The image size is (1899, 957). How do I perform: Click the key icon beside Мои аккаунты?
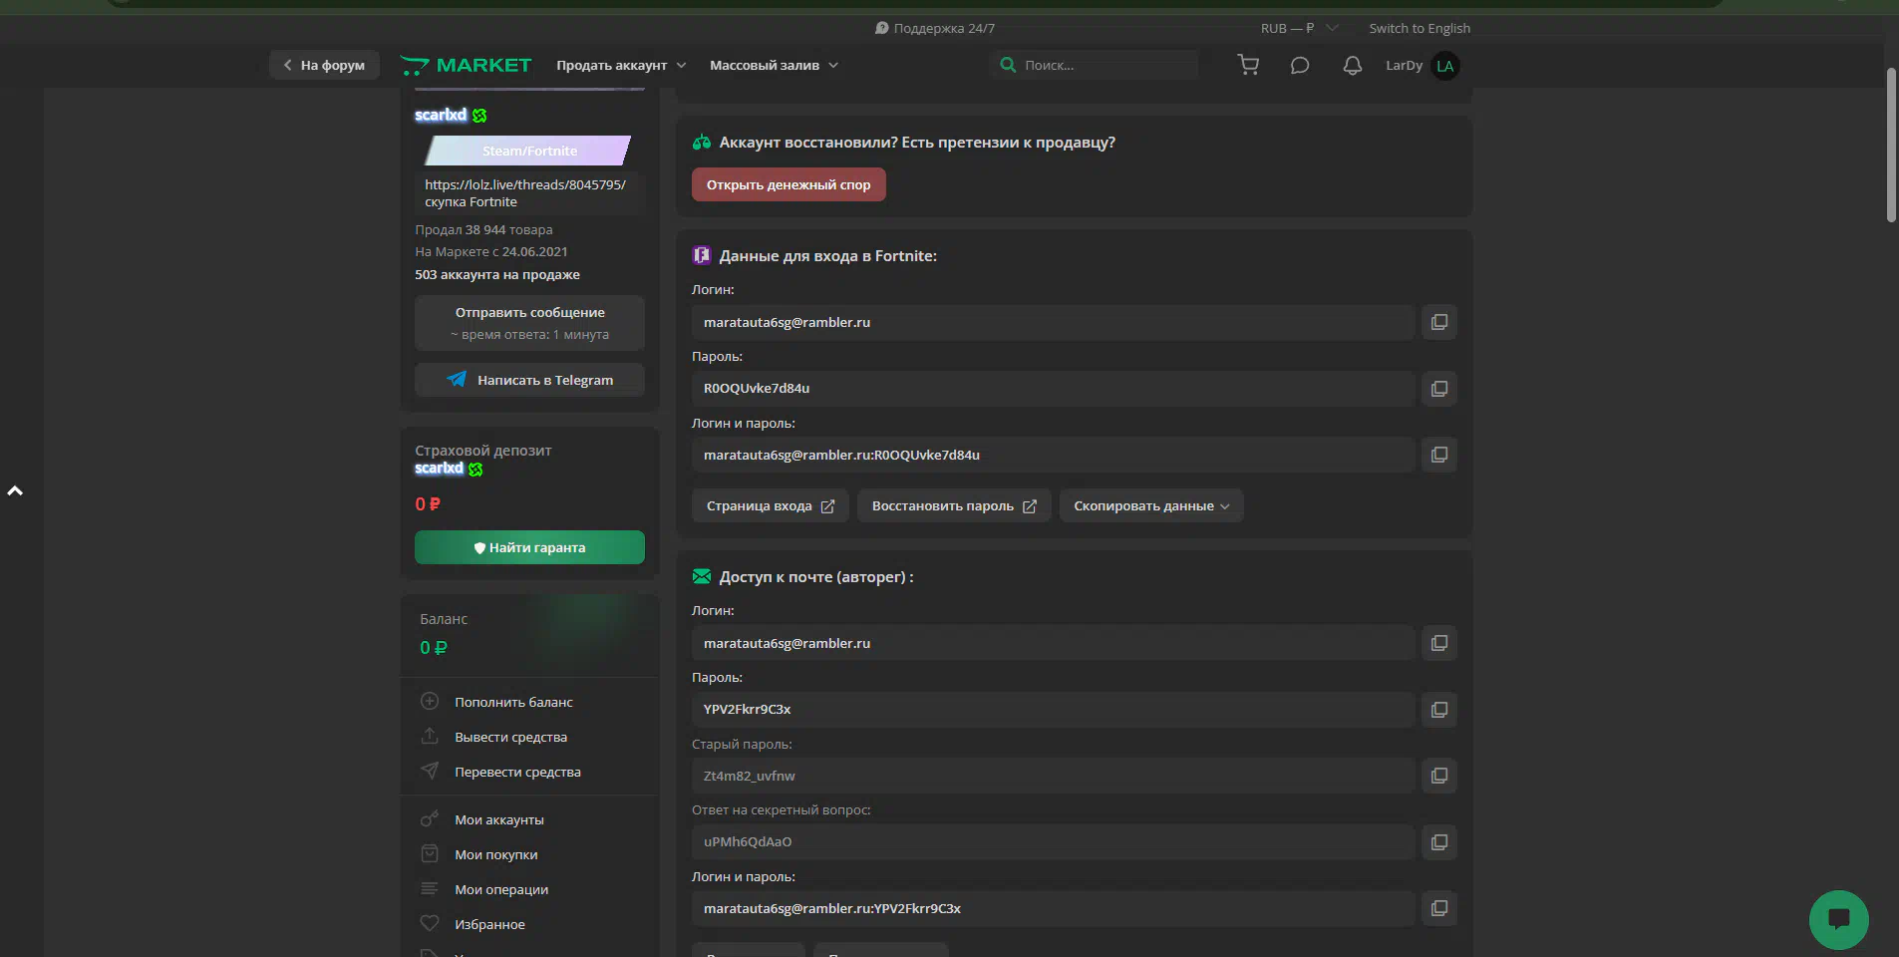430,818
